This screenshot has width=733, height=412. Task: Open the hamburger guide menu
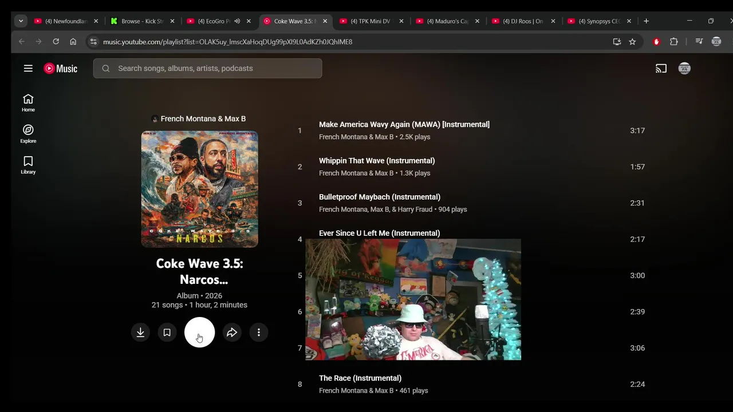(28, 68)
